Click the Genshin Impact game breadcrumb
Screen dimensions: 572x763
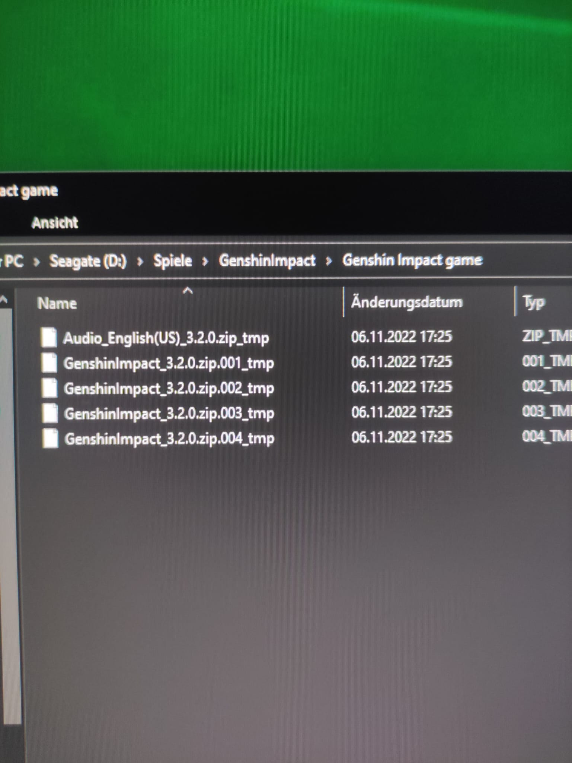click(x=412, y=260)
